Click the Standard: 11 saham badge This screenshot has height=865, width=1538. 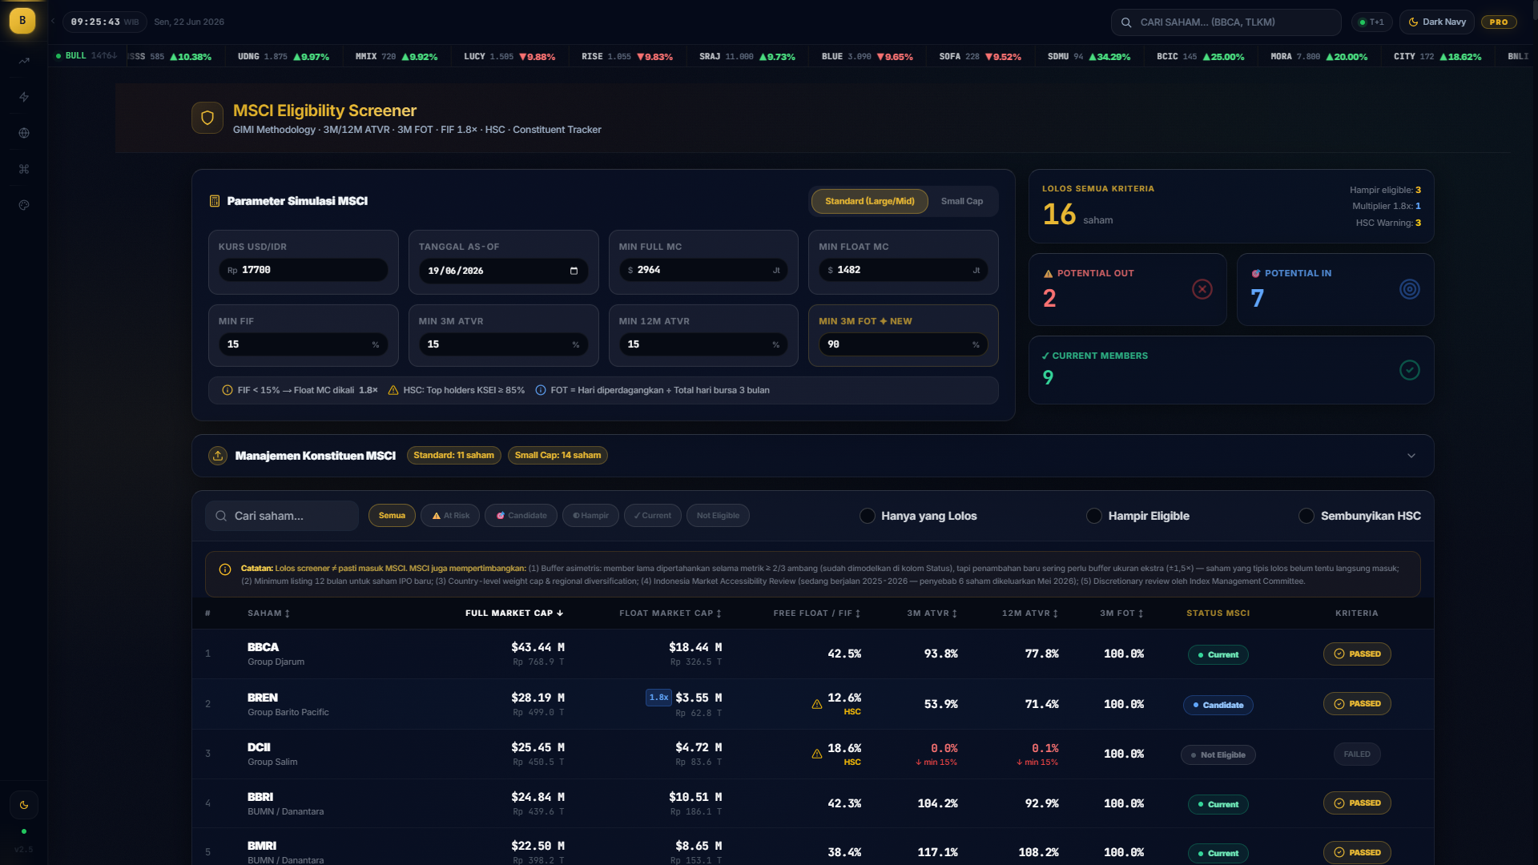pyautogui.click(x=454, y=456)
